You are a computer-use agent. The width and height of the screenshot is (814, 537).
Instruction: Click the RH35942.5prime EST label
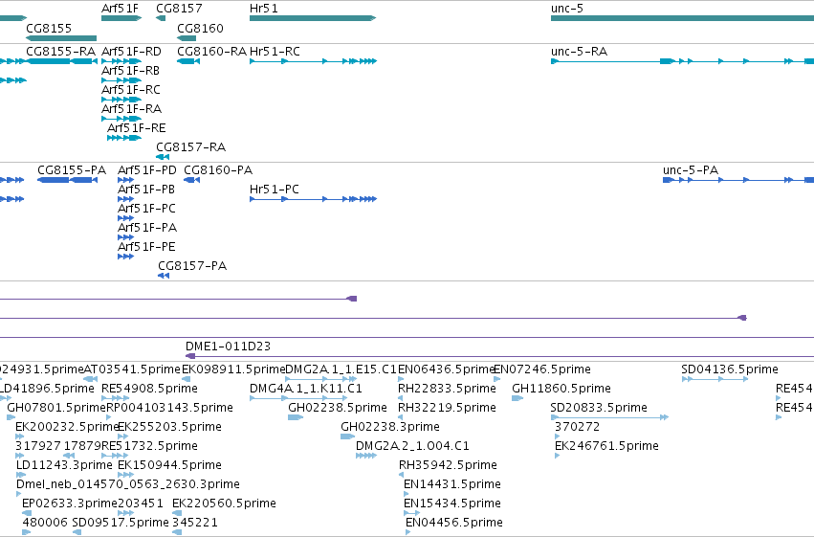point(448,465)
